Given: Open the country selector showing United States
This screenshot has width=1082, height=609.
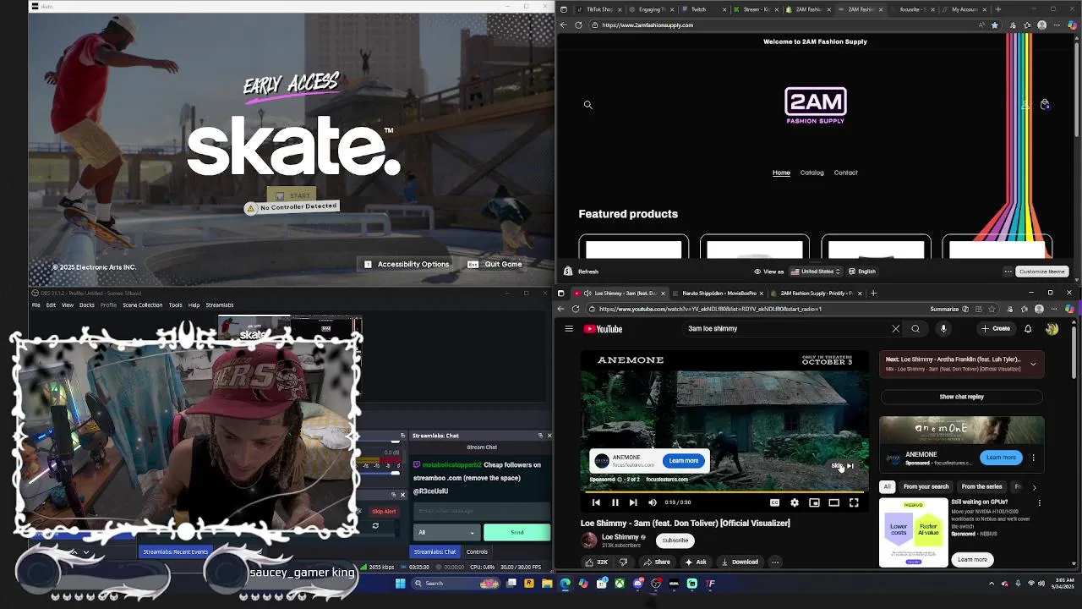Looking at the screenshot, I should (815, 272).
